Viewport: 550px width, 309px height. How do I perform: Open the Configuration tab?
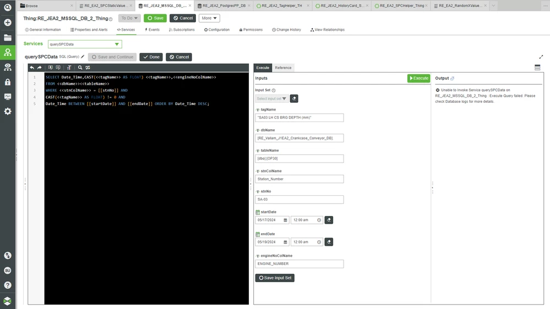click(217, 30)
